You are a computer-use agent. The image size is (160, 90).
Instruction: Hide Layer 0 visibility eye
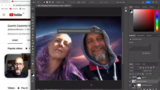(130, 77)
